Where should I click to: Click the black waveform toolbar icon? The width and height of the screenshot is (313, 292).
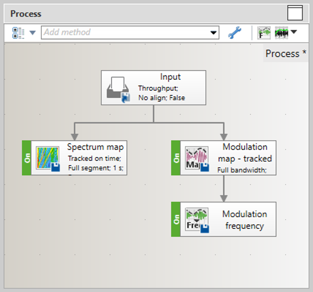point(282,33)
